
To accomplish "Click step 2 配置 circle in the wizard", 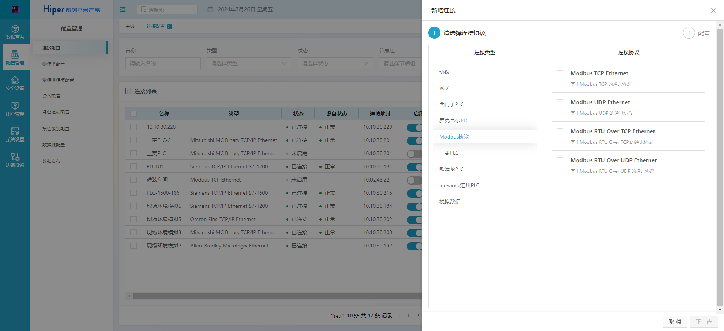I will [689, 33].
